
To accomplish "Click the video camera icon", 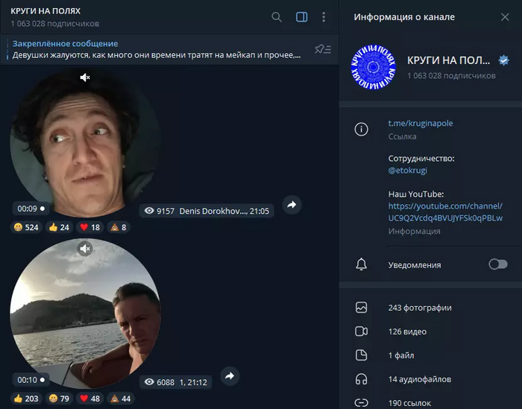I will [361, 332].
